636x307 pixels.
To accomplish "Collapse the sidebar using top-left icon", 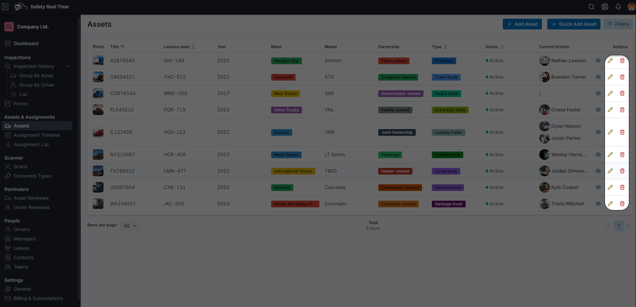I will 5,7.
